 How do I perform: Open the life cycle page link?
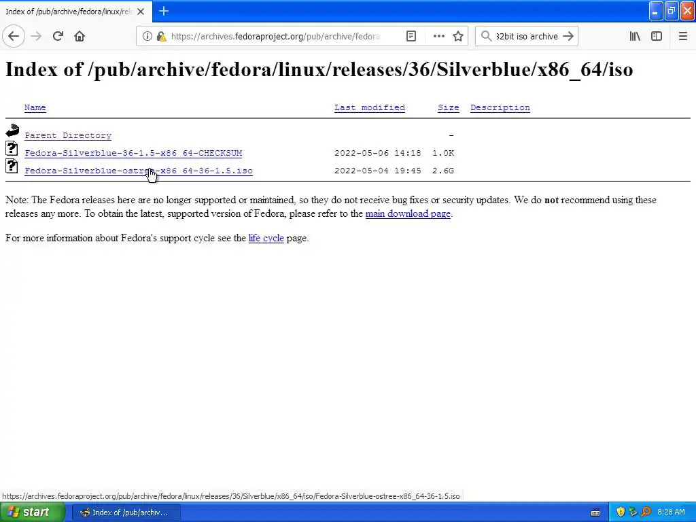(x=266, y=238)
